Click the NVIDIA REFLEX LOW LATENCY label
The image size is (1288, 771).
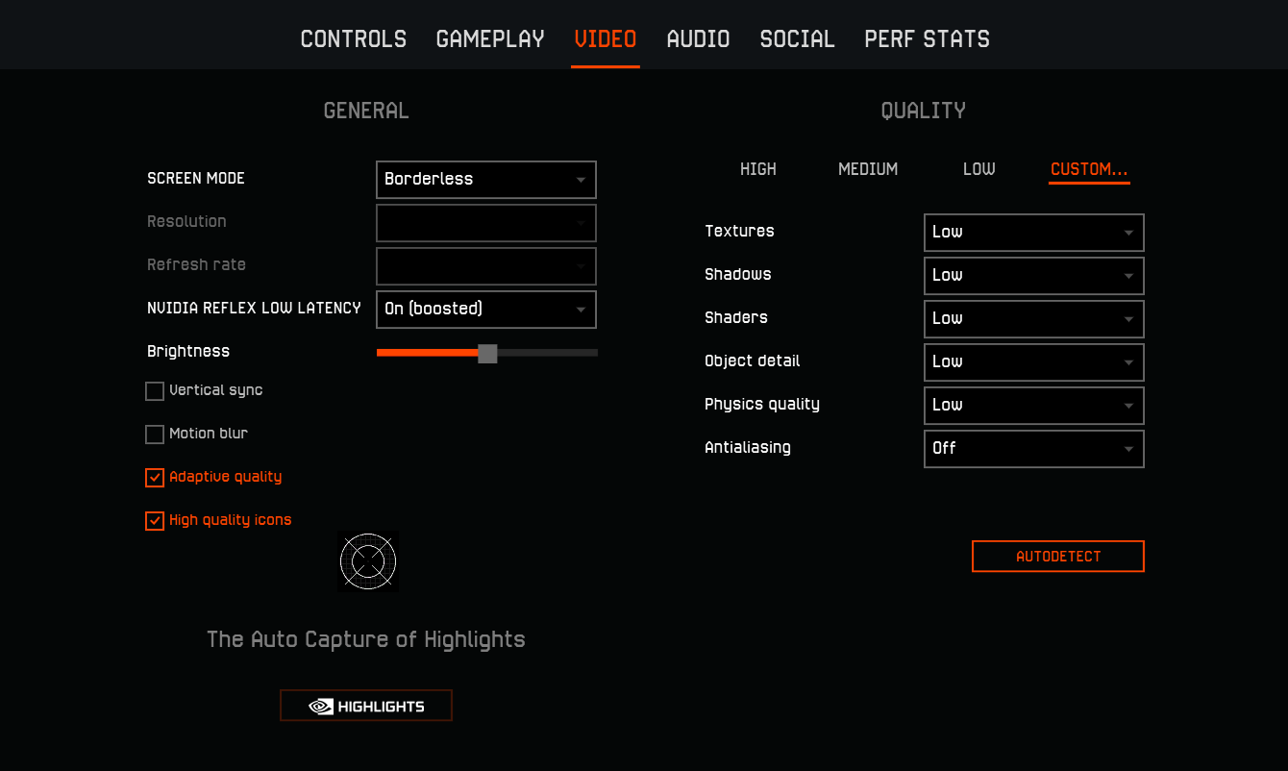point(254,309)
